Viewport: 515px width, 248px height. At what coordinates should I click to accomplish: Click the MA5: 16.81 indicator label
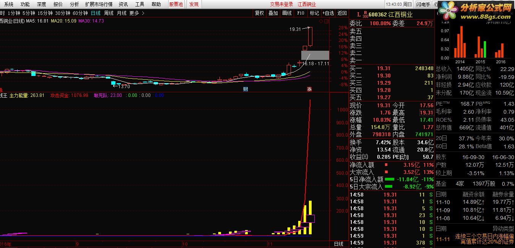click(37, 21)
